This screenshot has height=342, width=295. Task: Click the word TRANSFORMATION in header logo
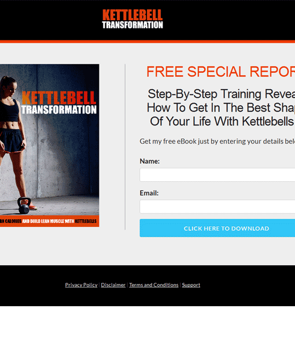[132, 25]
